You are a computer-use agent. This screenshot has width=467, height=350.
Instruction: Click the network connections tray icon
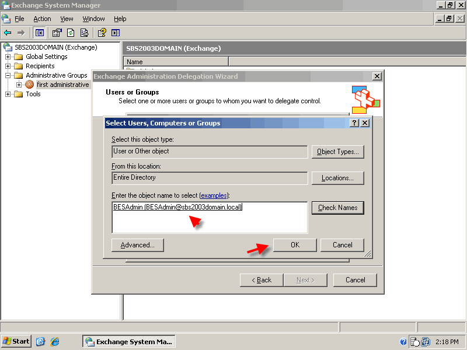pos(426,342)
